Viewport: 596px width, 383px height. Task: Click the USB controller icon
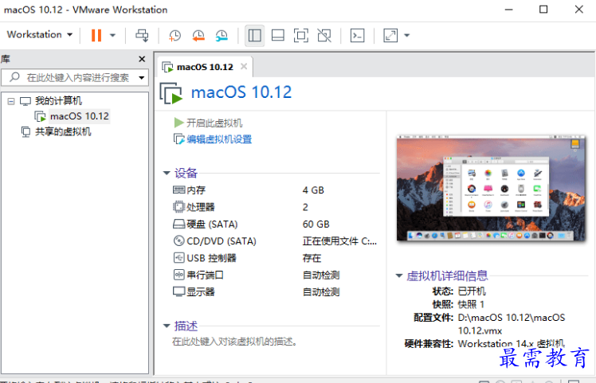point(178,258)
